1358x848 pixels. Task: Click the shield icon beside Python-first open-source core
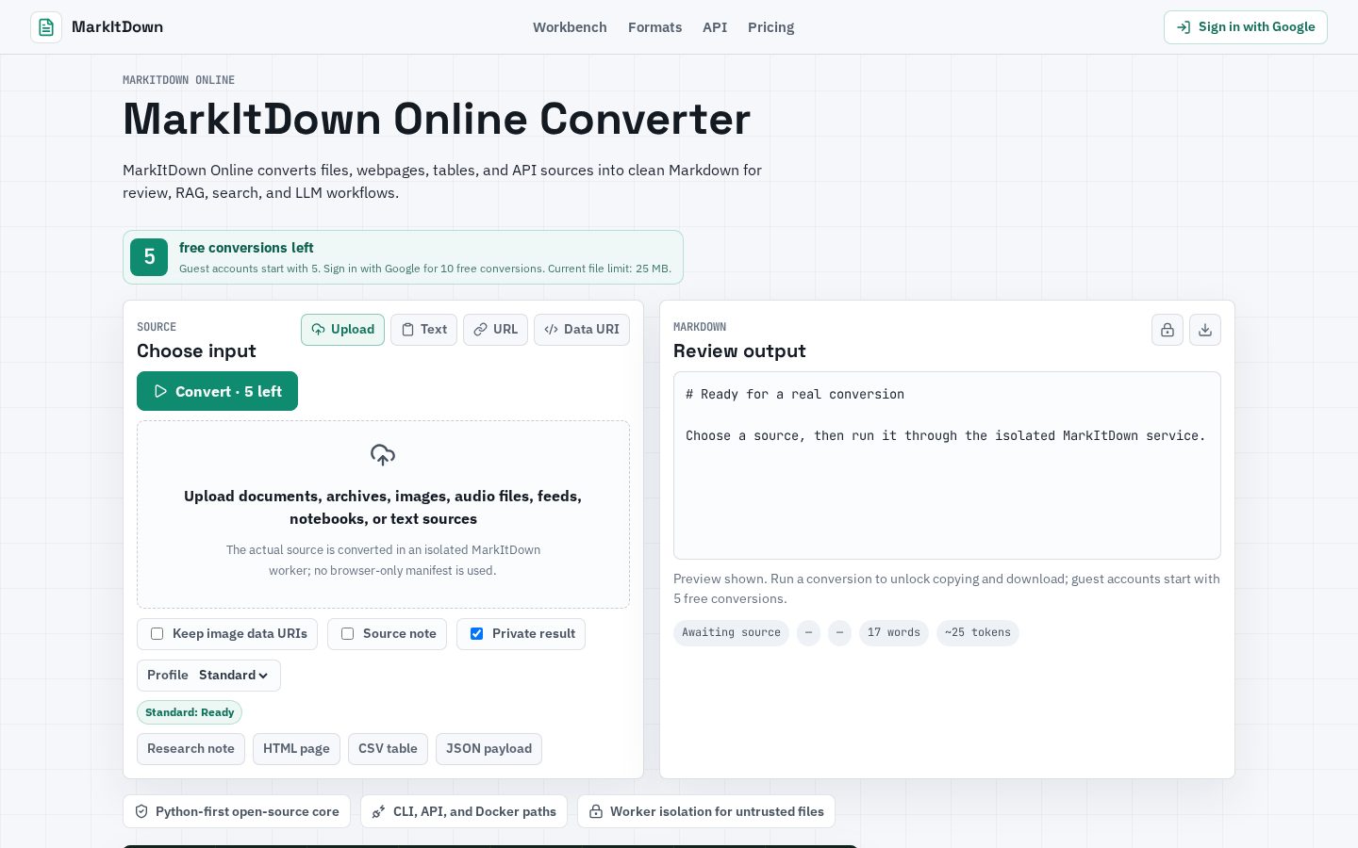(x=141, y=811)
